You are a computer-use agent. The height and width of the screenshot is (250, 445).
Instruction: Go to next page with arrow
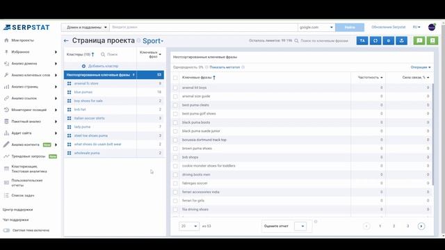click(x=421, y=226)
